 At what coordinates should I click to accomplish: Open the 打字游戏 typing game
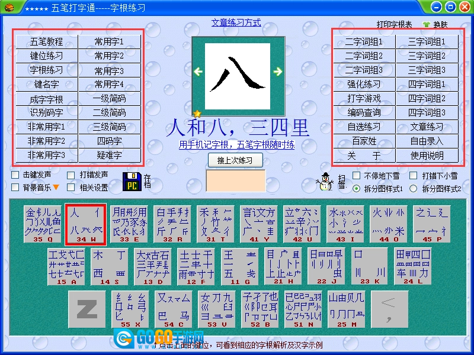pyautogui.click(x=364, y=98)
